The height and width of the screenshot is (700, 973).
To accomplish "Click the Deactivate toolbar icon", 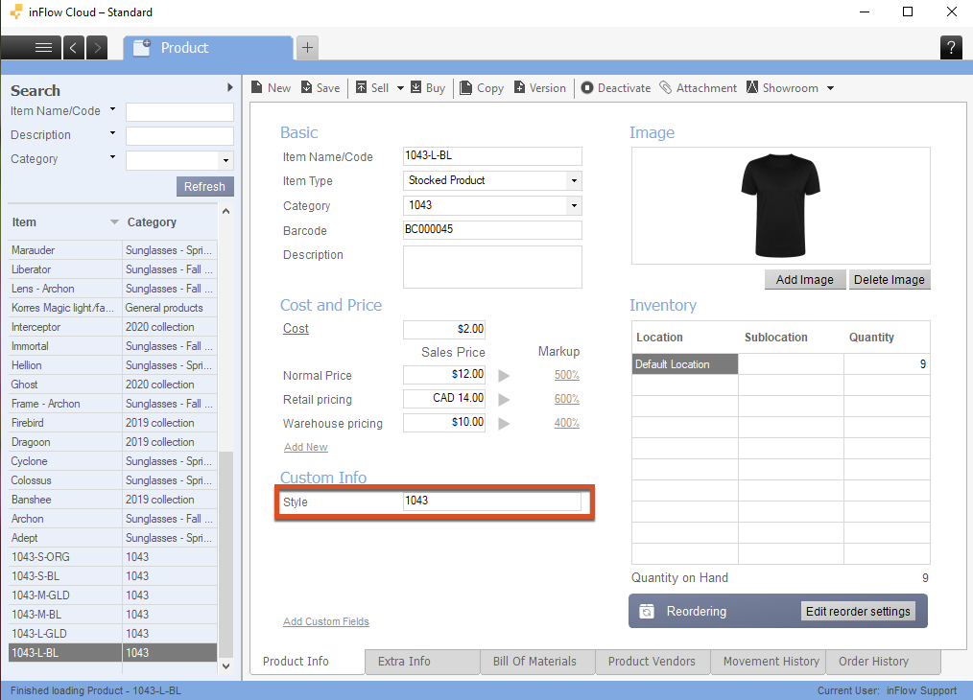I will tap(586, 88).
